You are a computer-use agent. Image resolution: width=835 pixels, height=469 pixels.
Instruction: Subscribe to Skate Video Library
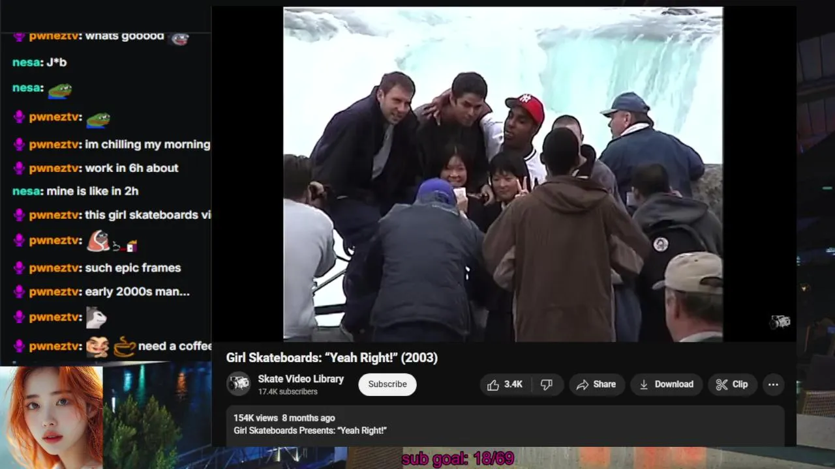(387, 384)
